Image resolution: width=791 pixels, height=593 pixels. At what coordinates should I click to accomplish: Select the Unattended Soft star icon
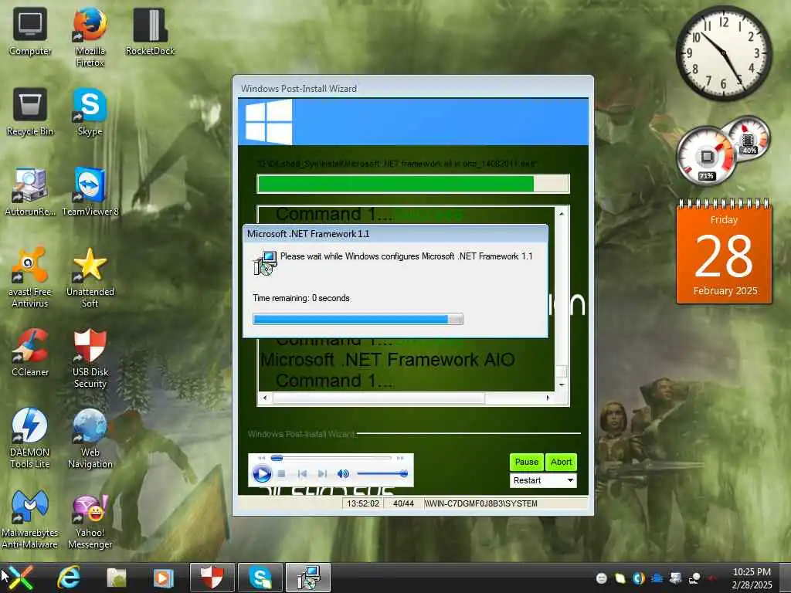90,277
